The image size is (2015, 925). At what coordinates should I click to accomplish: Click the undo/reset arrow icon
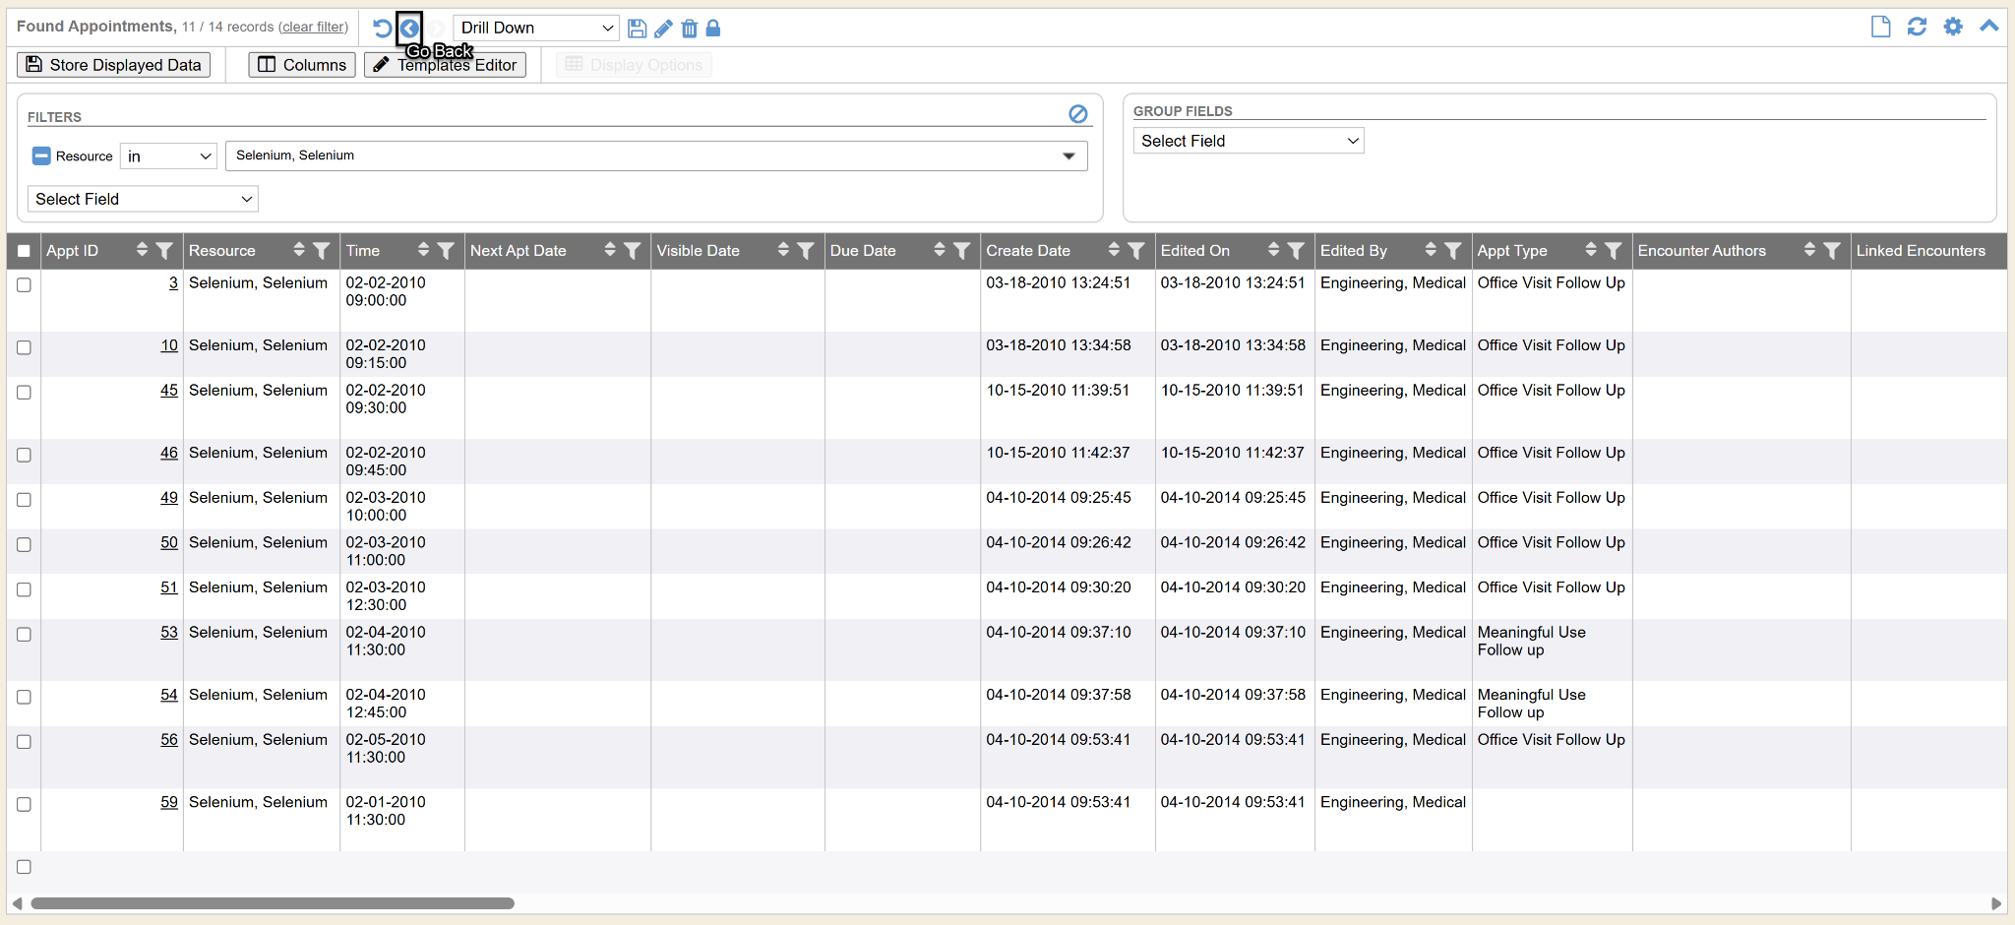382,29
